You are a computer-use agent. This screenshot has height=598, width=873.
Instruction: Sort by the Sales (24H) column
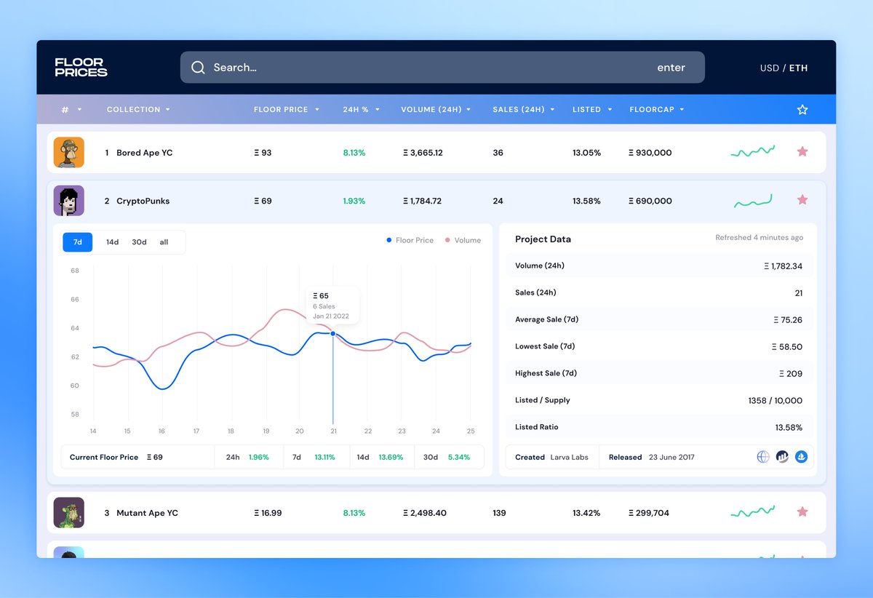524,110
